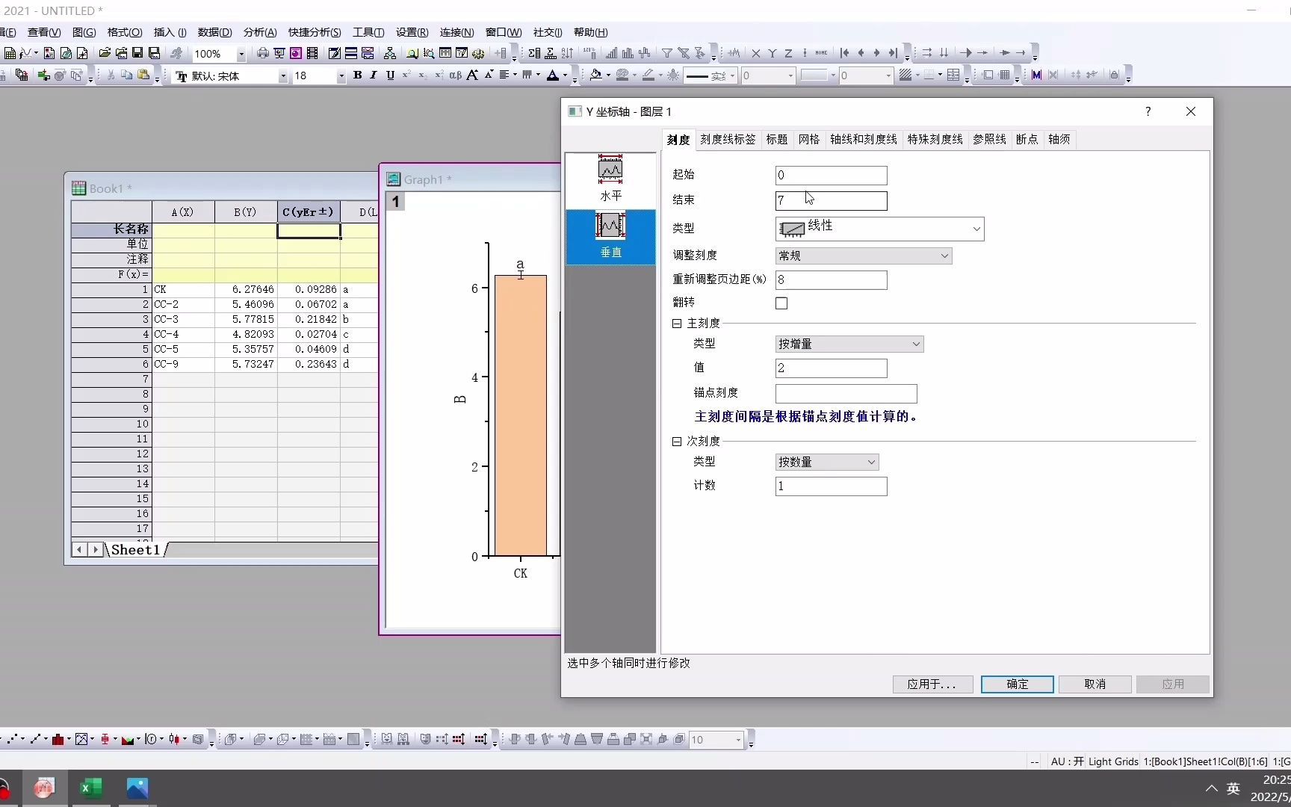This screenshot has width=1291, height=807.
Task: Click the fill color paint bucket icon
Action: click(595, 75)
